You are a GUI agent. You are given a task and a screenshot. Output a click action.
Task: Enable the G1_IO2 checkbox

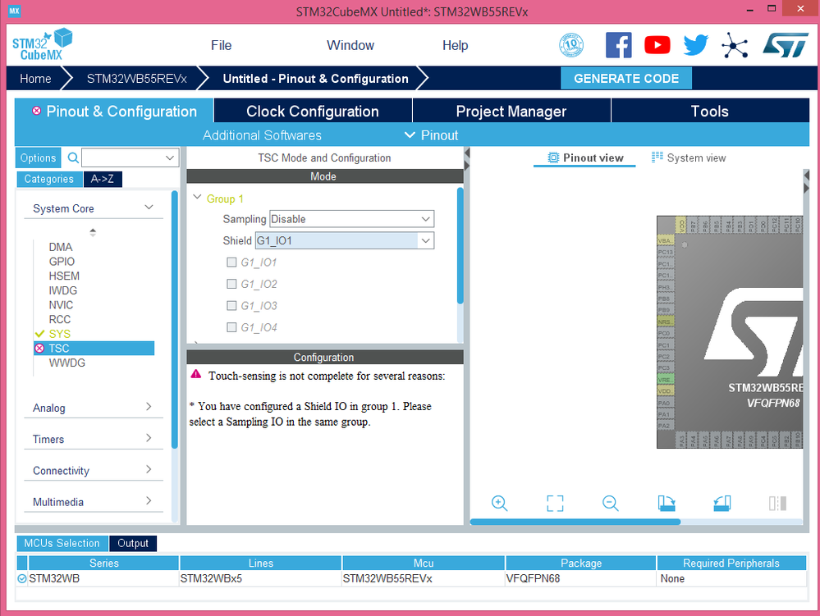pos(231,284)
